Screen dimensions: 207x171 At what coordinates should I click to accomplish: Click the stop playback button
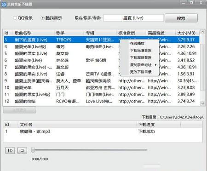(22, 150)
